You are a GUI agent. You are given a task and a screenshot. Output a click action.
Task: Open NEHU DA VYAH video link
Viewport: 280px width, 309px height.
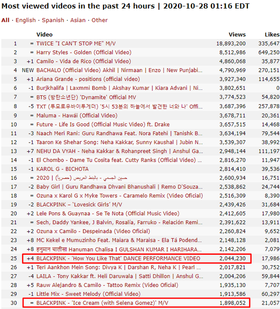click(119, 151)
